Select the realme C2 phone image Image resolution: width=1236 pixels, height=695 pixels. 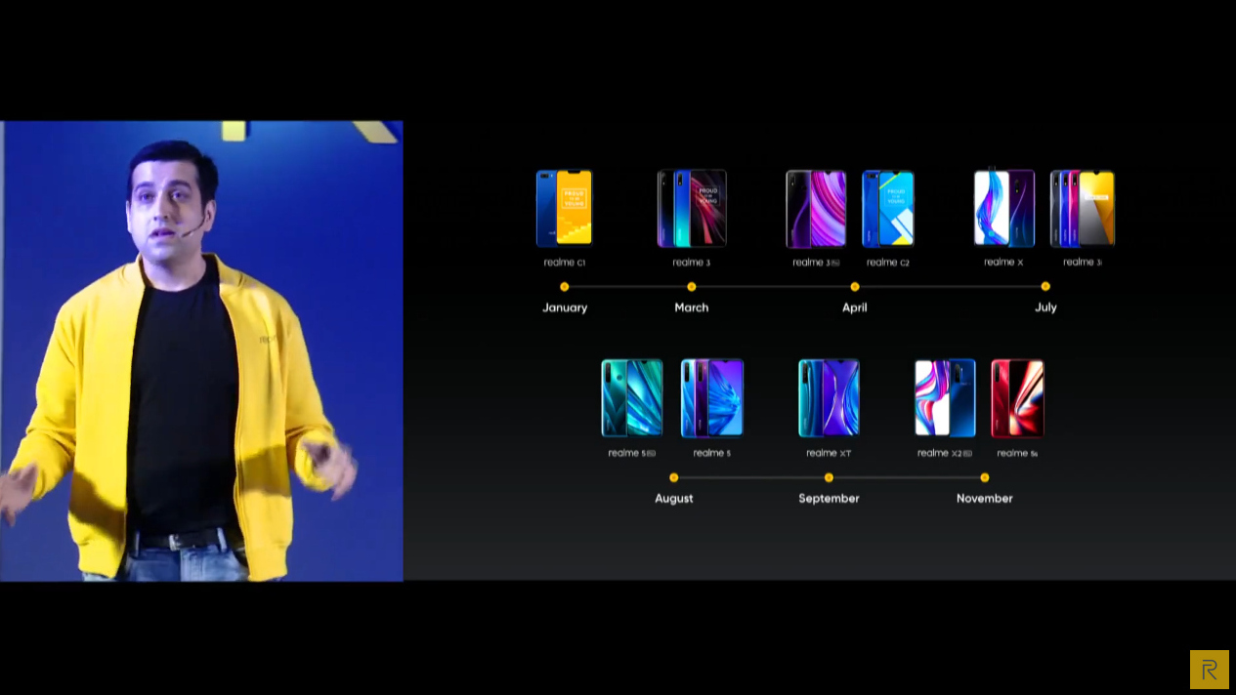point(888,209)
